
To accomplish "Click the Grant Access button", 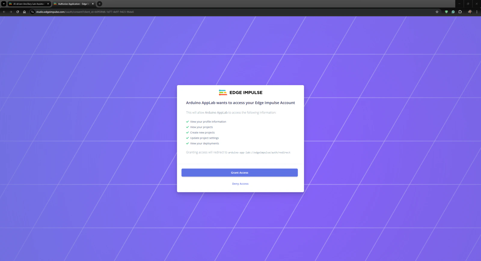I will [240, 172].
